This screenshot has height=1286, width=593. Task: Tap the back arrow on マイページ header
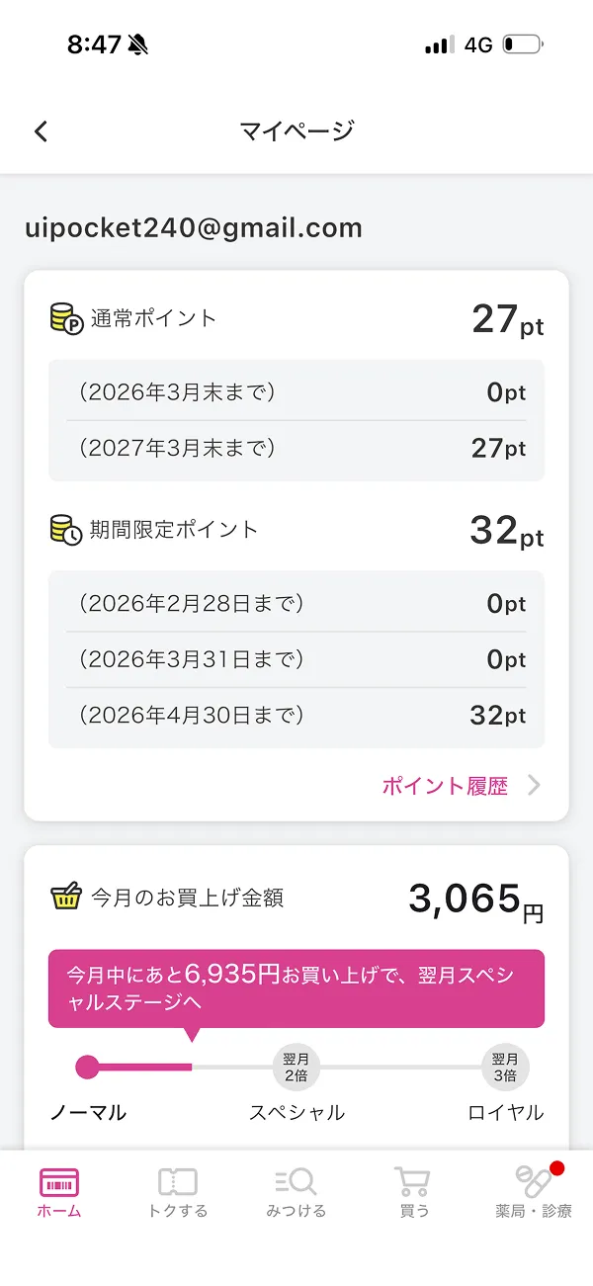pyautogui.click(x=40, y=129)
